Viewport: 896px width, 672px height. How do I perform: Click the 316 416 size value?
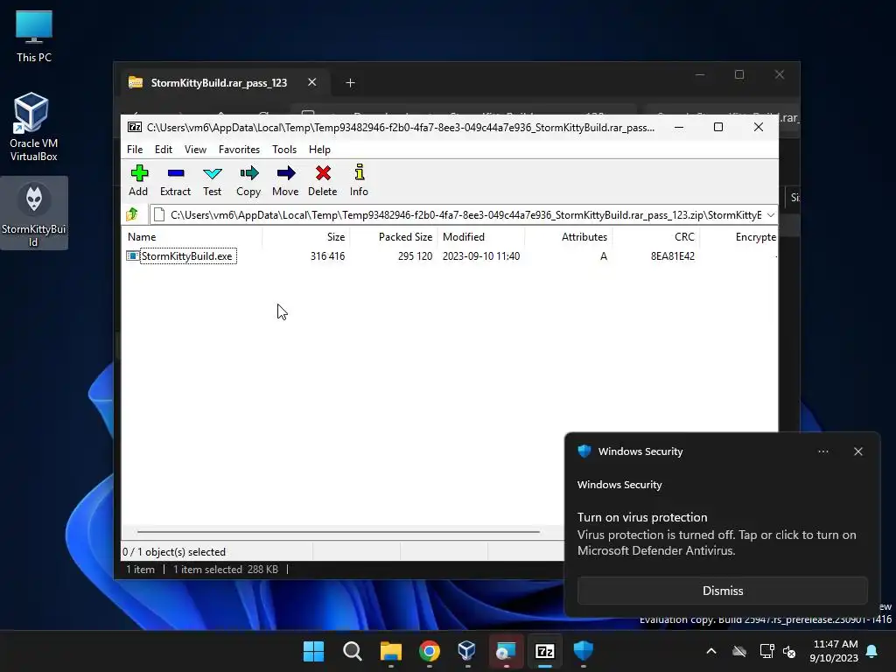[x=327, y=256]
